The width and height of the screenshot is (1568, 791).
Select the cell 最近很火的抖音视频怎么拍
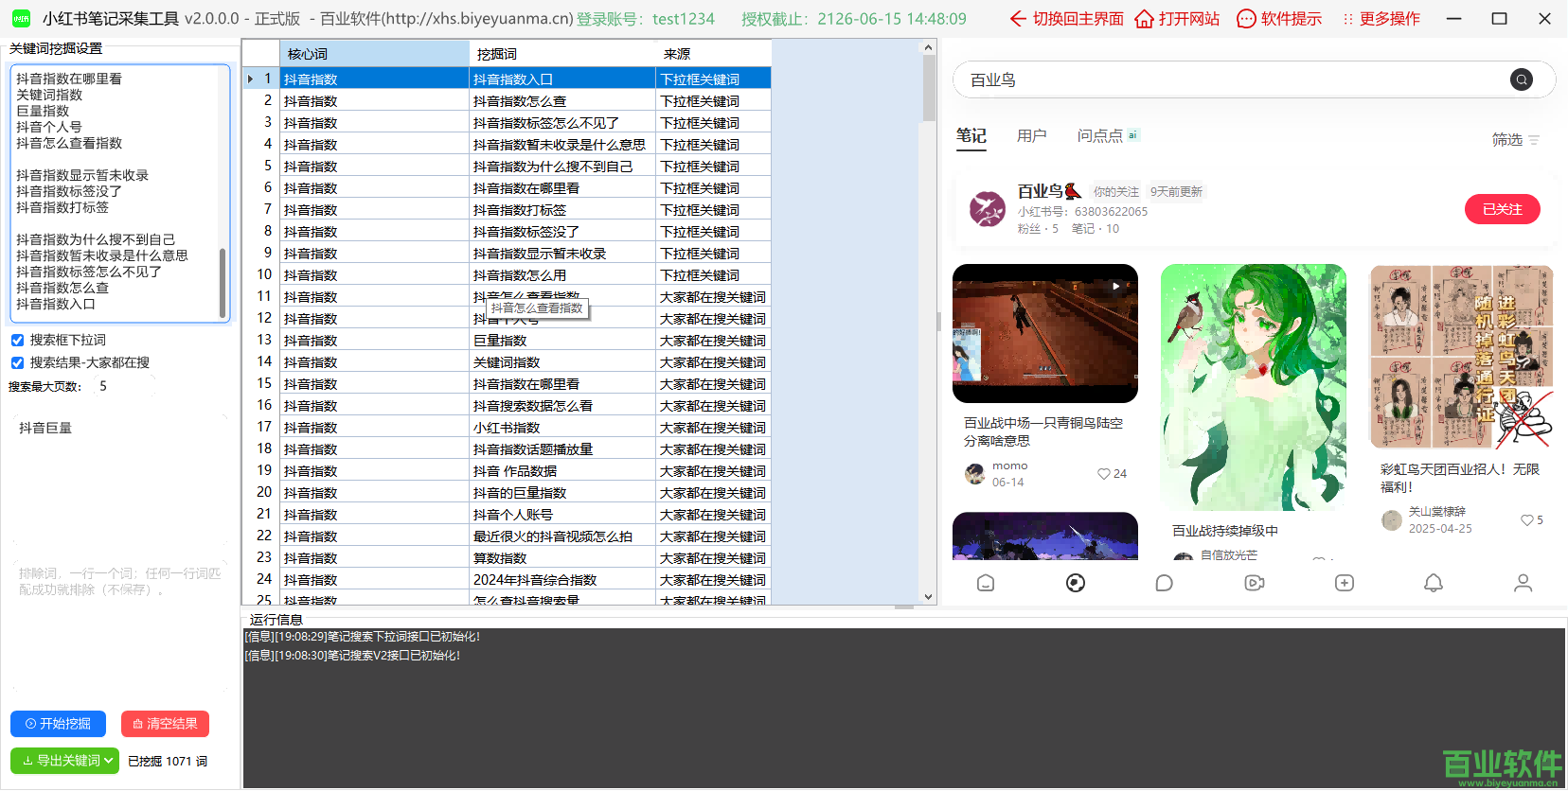tap(562, 536)
